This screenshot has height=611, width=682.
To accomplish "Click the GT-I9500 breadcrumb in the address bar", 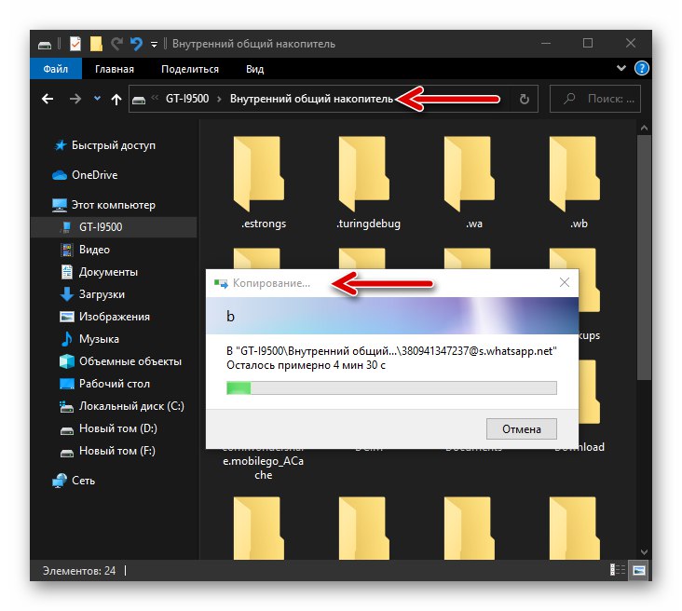I will pyautogui.click(x=187, y=99).
